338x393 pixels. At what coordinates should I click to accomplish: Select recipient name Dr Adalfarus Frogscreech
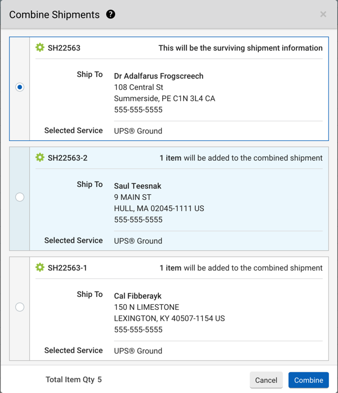point(158,76)
